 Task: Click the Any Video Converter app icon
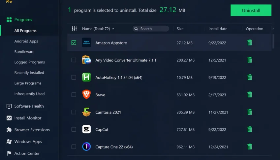[86, 60]
